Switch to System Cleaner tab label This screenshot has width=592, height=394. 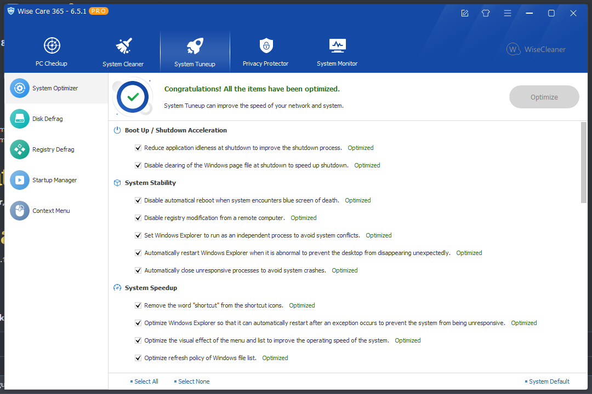click(x=123, y=64)
